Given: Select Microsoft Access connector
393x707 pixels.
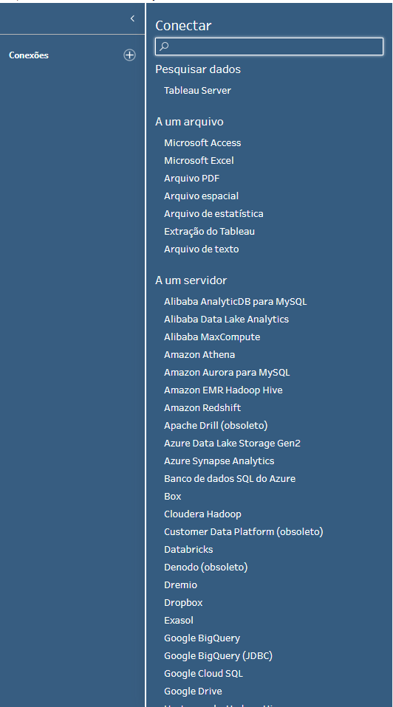Looking at the screenshot, I should point(202,142).
